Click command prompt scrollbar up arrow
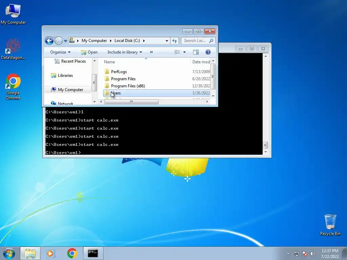 (266, 56)
